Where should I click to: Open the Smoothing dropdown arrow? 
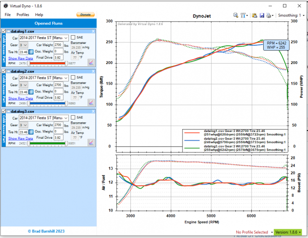304,15
